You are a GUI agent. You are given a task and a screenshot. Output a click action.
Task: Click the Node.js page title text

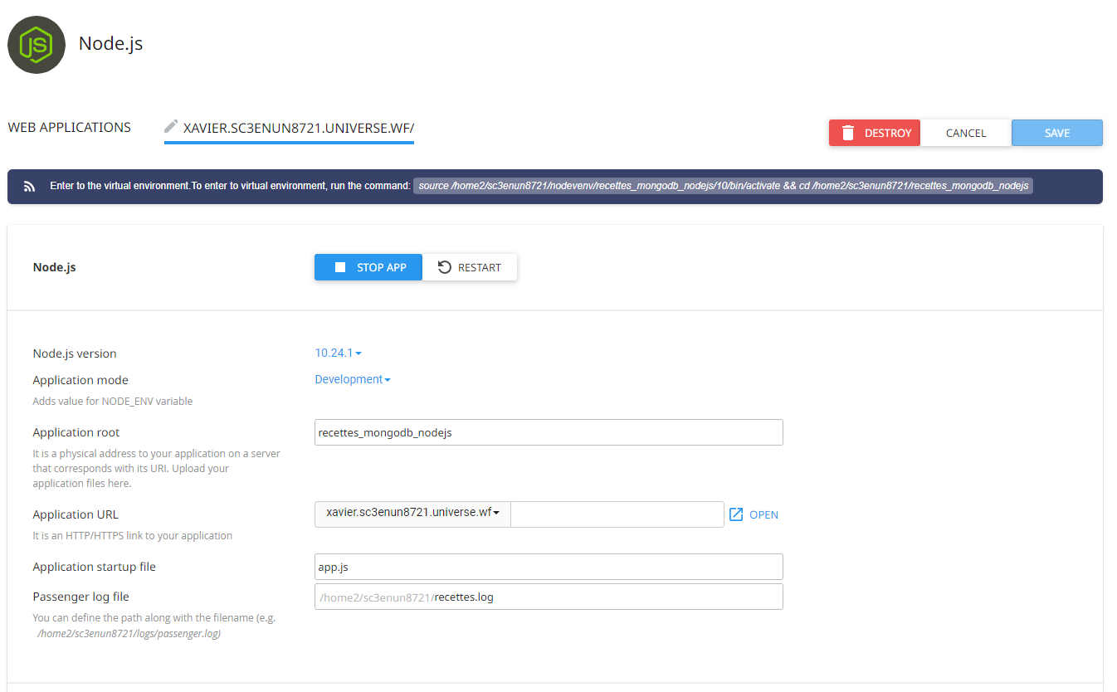[110, 43]
